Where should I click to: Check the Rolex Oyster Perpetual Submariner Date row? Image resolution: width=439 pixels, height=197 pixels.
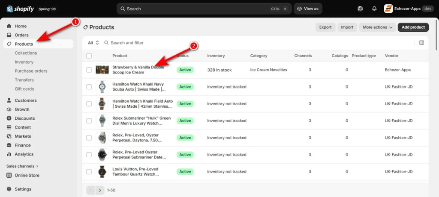tap(89, 155)
